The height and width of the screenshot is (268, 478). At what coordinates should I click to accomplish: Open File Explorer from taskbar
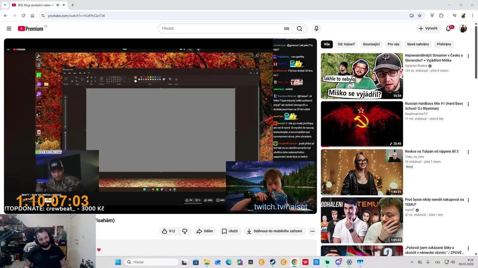(207, 262)
